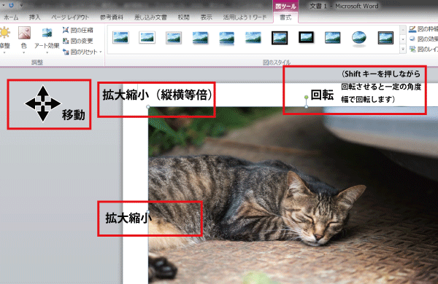
Task: Show the previous row of the picture styles gallery
Action: pyautogui.click(x=403, y=30)
